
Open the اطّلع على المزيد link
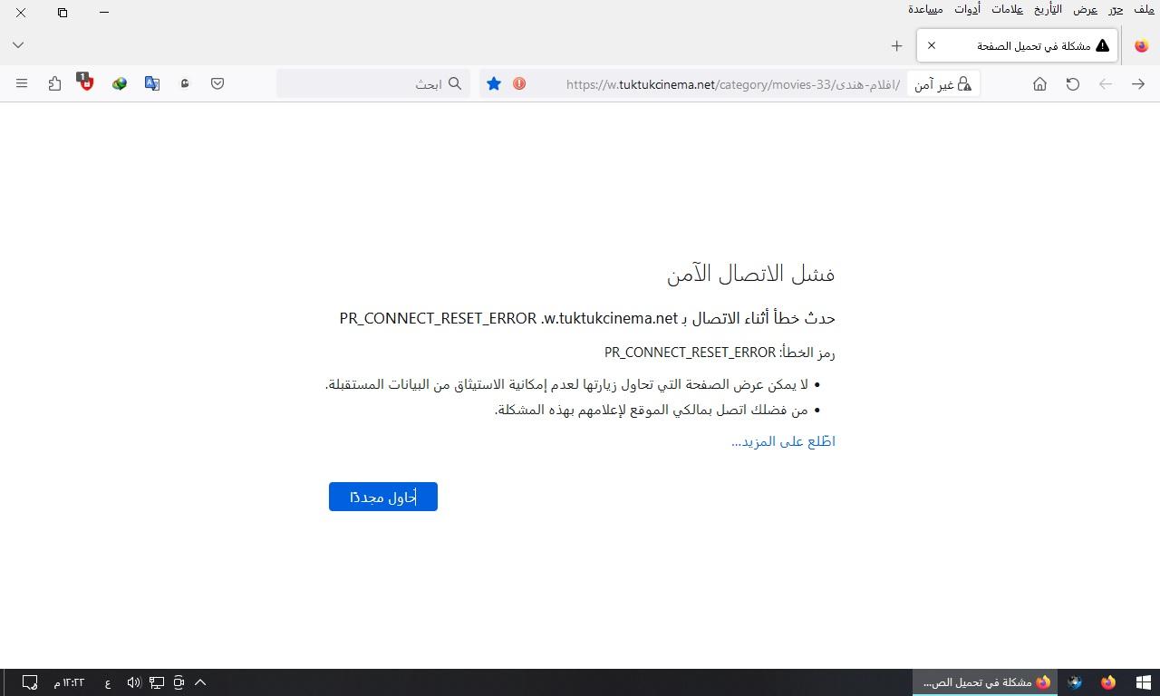[x=783, y=441]
